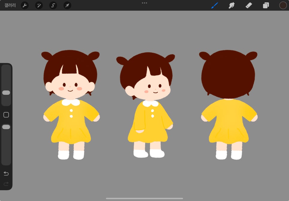Screen dimensions: 289x201
Task: Tap the home indicator bar at bottom
Action: (x=144, y=199)
